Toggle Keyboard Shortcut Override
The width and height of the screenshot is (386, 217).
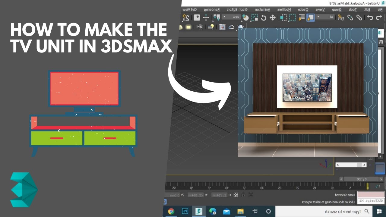coord(197,17)
